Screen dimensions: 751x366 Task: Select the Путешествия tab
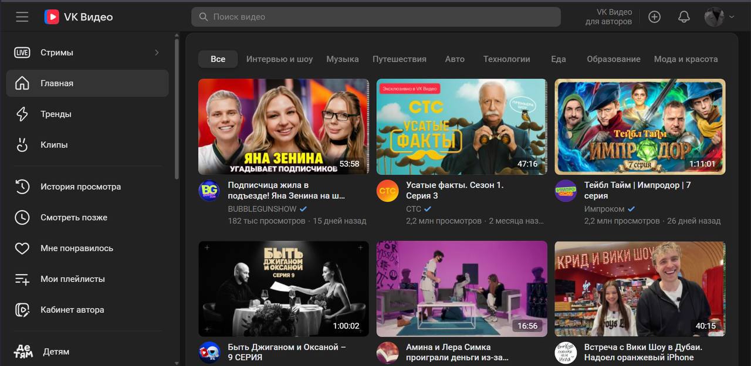(400, 59)
